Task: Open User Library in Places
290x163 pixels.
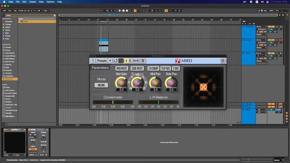Action: point(10,91)
